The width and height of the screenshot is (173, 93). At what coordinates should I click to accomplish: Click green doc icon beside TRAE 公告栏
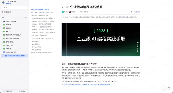(x=4, y=45)
